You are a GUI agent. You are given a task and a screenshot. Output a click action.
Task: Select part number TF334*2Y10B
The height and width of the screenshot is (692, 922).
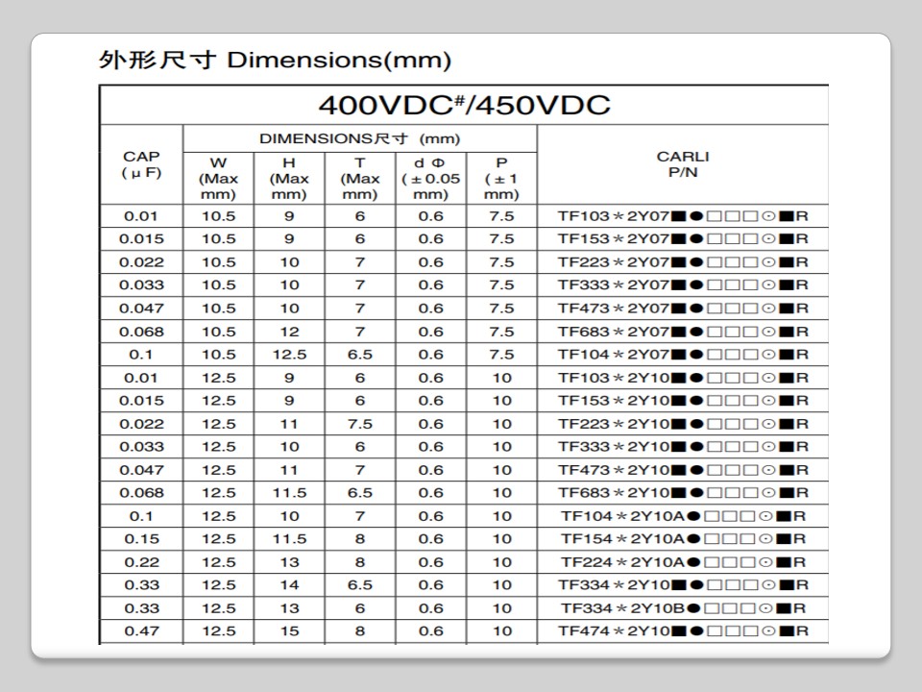[x=683, y=608]
